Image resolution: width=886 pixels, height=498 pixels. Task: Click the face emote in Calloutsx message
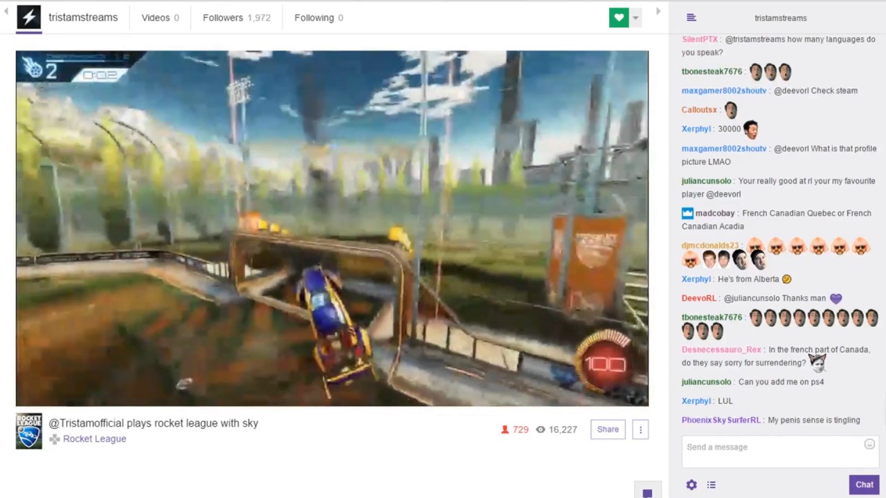731,109
